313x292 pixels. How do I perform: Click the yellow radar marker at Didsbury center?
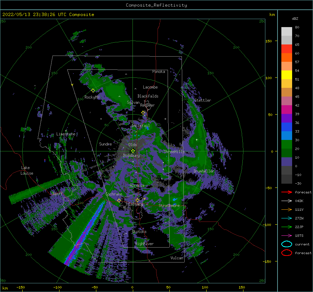133,151
